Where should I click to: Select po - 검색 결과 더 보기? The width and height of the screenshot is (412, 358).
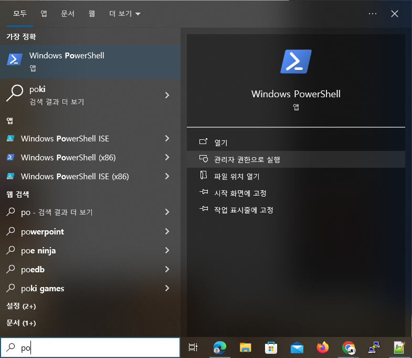point(90,212)
